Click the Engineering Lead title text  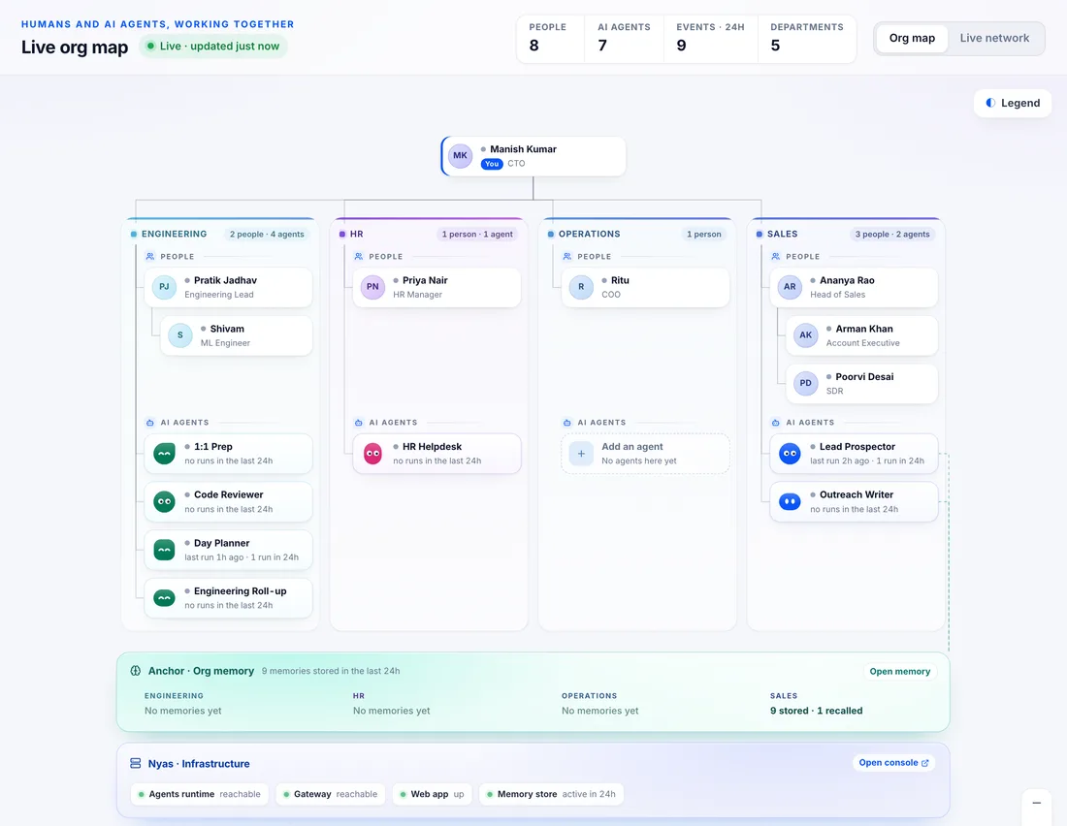219,295
